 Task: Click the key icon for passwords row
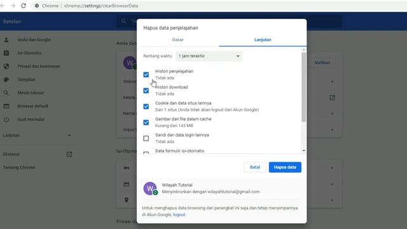coord(127,168)
